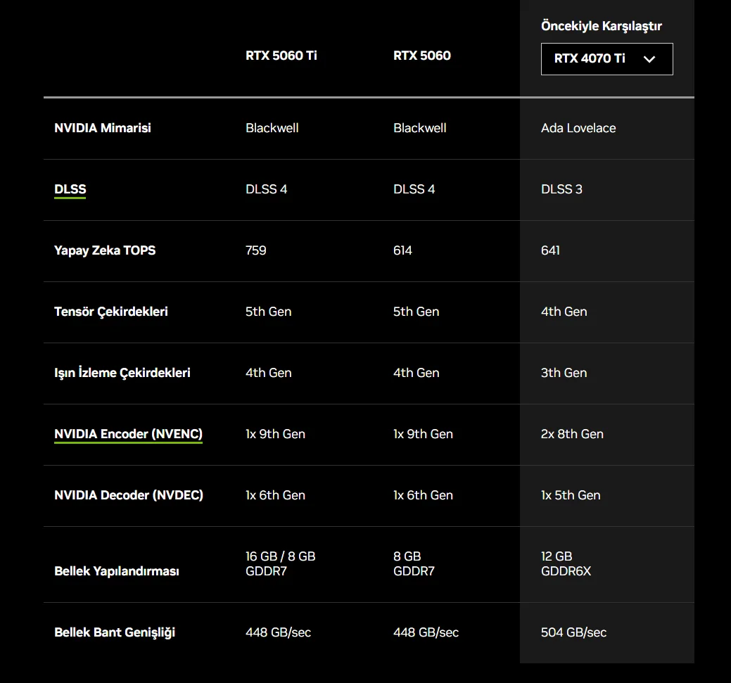Click the Ada Lovelace architecture cell
731x683 pixels.
(578, 128)
